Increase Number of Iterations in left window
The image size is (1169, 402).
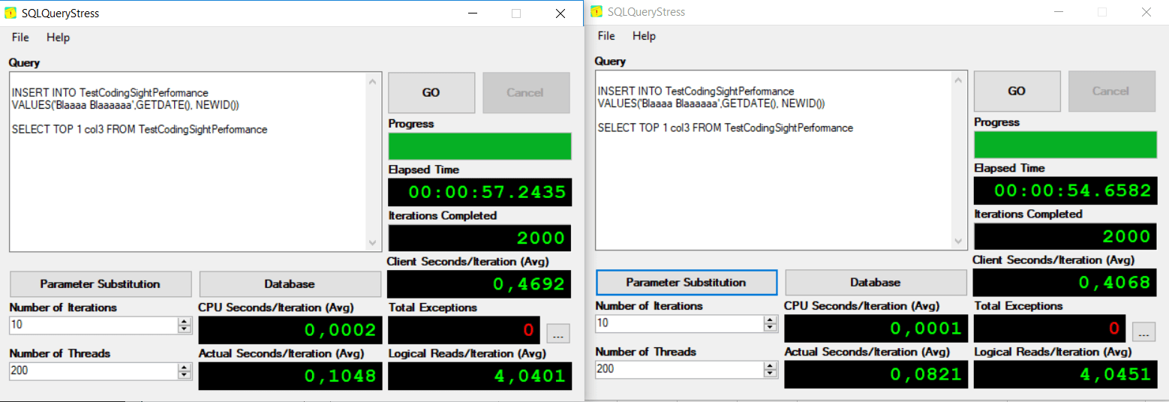click(184, 321)
